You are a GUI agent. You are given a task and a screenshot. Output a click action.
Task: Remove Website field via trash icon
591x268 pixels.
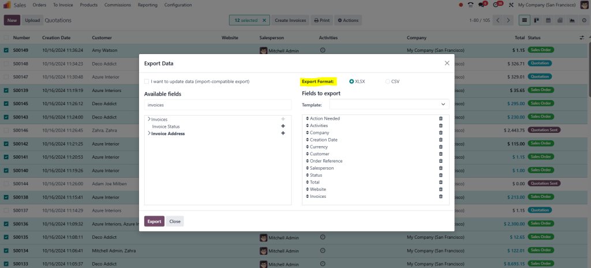click(x=440, y=189)
